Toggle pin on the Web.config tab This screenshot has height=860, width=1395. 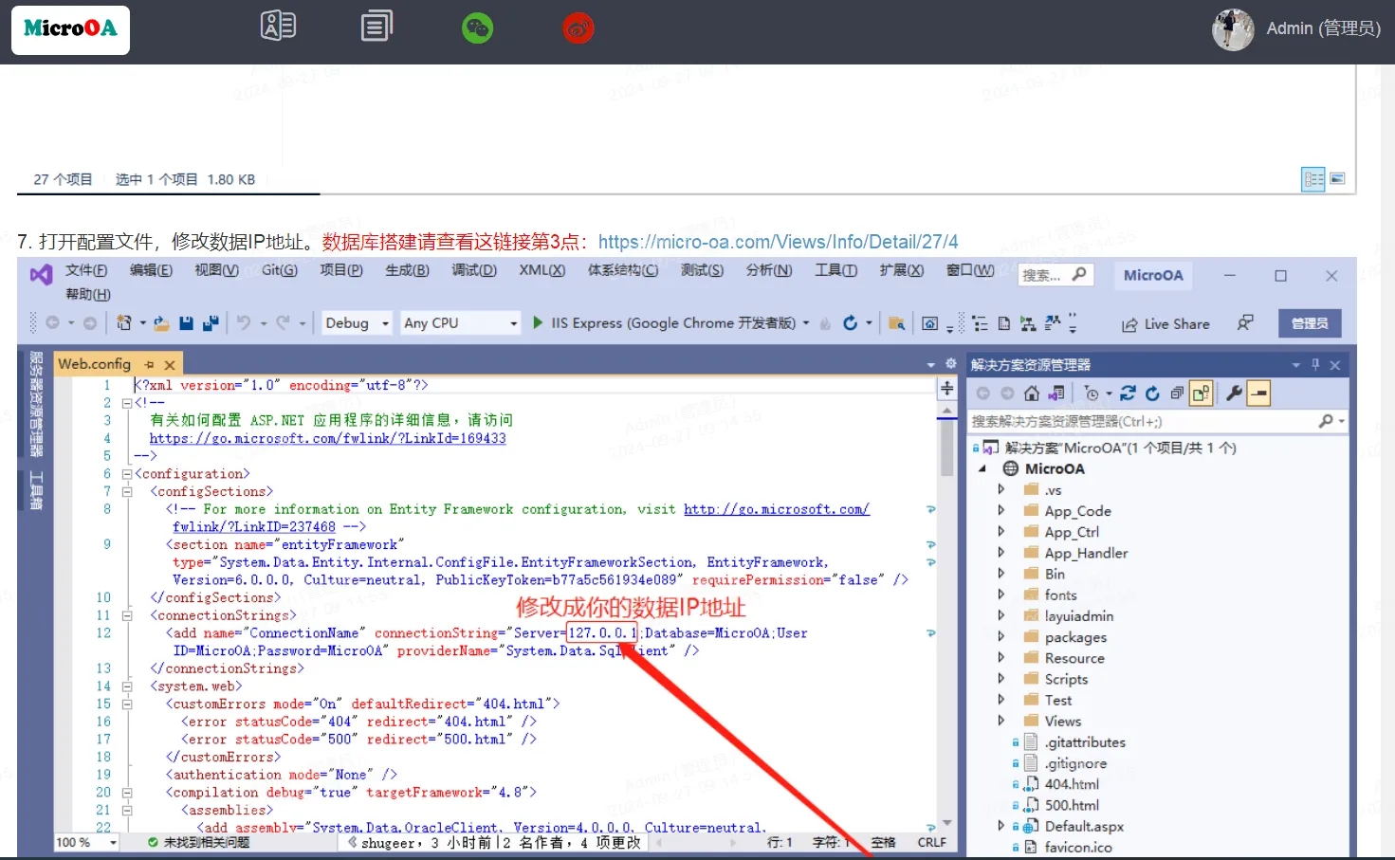[149, 364]
